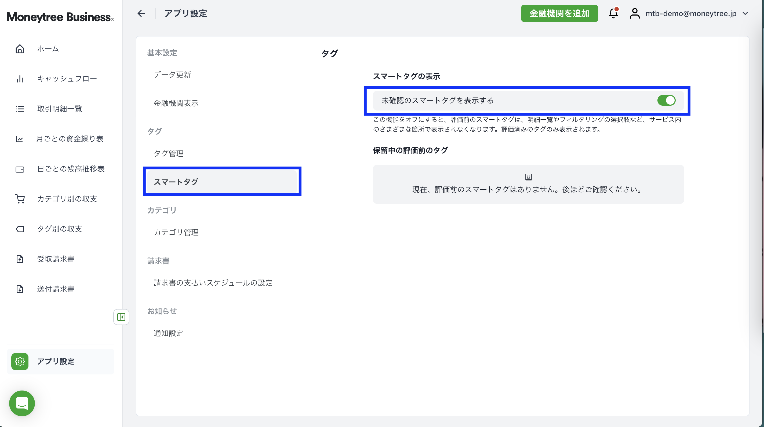This screenshot has width=764, height=427.
Task: Expand the account dropdown chevron
Action: [745, 13]
